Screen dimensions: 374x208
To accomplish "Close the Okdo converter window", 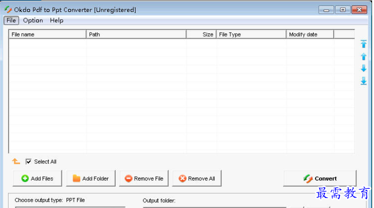I will point(359,10).
